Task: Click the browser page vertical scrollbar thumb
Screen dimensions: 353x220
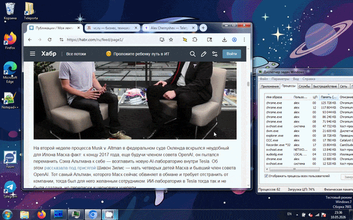Action: 248,84
